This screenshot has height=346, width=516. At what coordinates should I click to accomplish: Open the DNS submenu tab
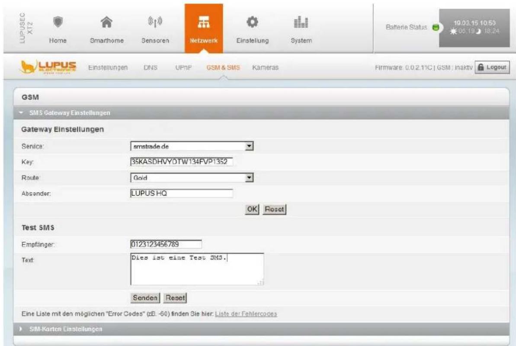[x=151, y=67]
